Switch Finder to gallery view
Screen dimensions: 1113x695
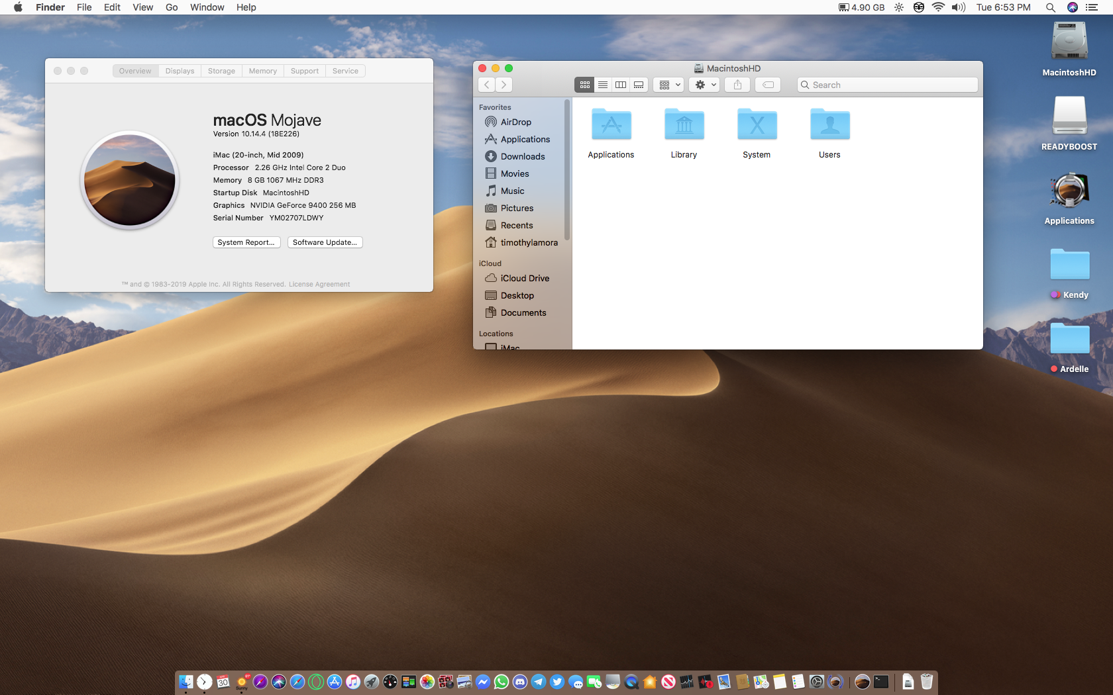pos(639,85)
